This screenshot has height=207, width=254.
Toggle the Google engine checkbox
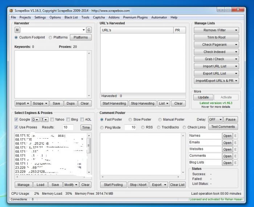click(x=16, y=119)
